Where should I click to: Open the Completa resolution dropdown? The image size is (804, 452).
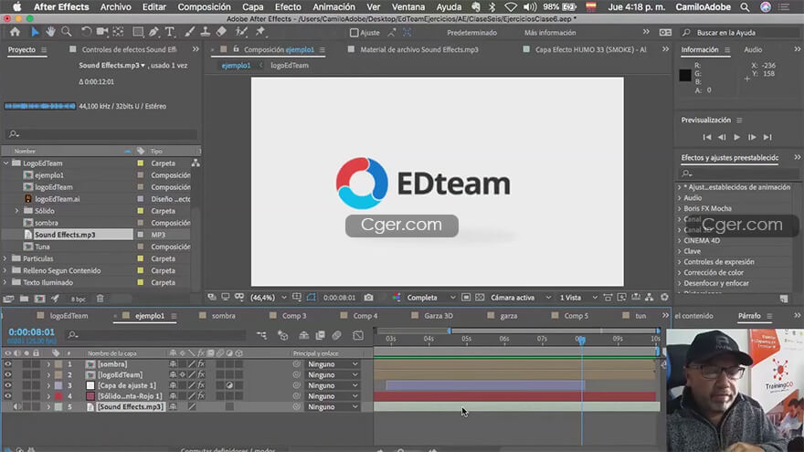point(430,298)
